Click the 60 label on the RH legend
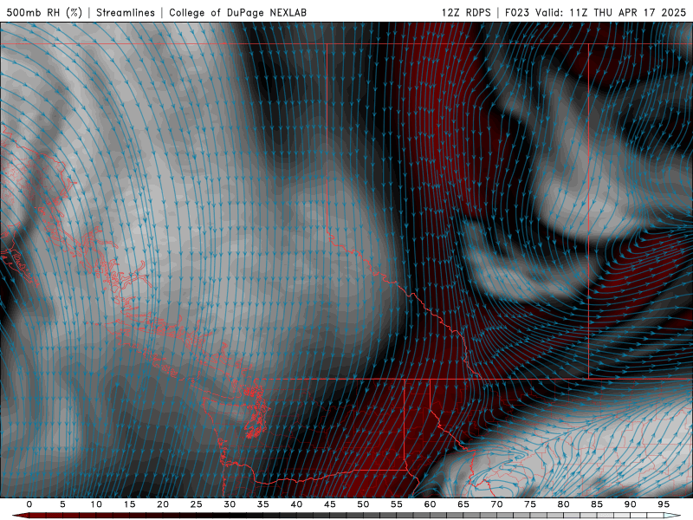 coord(430,504)
